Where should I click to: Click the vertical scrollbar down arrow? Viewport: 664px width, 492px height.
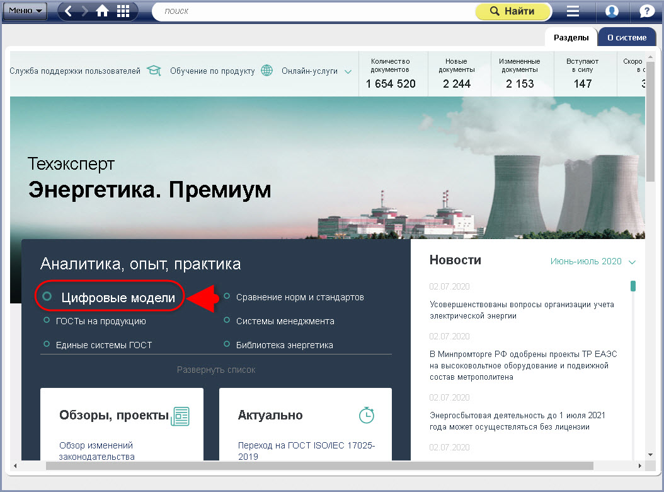[650, 455]
